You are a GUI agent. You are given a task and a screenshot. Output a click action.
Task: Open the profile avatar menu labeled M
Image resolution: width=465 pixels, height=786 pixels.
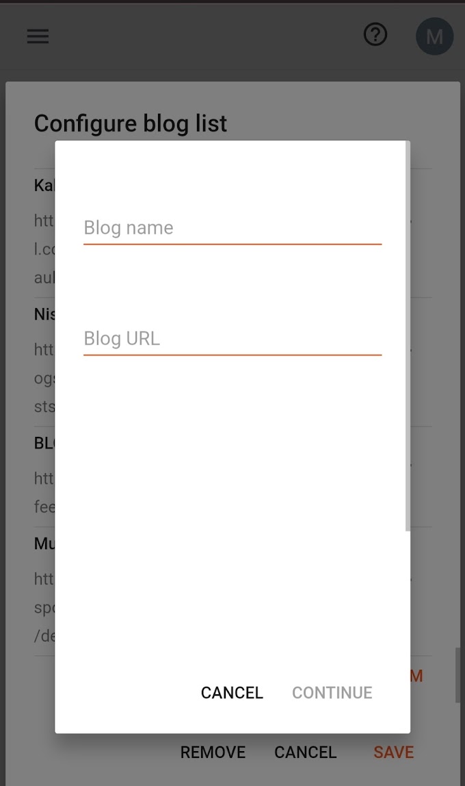[434, 36]
